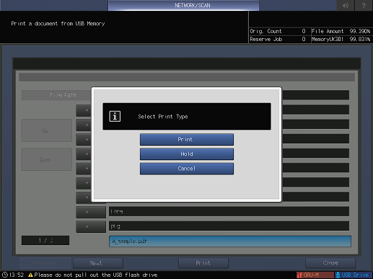Image resolution: width=373 pixels, height=279 pixels.
Task: Click the warning triangle icon
Action: 30,275
